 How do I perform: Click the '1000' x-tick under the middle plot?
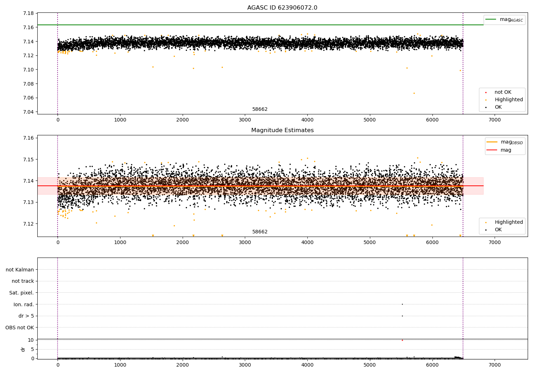[120, 243]
